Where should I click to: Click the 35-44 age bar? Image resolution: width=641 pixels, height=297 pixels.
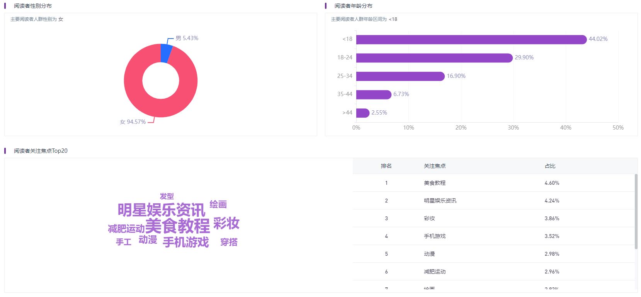tap(373, 94)
